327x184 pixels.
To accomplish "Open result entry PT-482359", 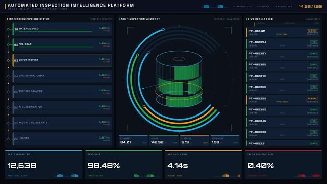I will point(283,100).
